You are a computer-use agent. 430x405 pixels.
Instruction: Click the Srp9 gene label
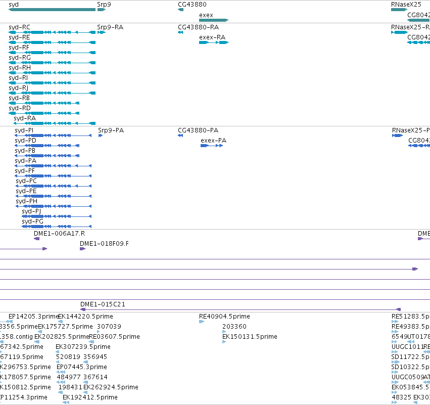[104, 5]
